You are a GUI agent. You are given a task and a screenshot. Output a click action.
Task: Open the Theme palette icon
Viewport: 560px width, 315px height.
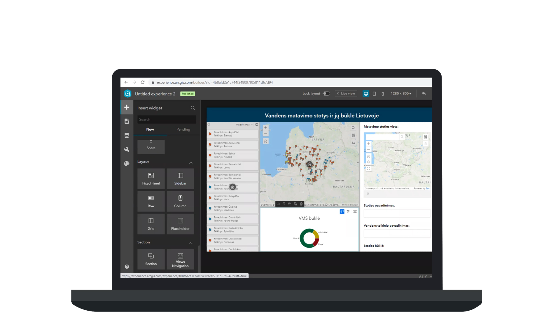tap(127, 164)
